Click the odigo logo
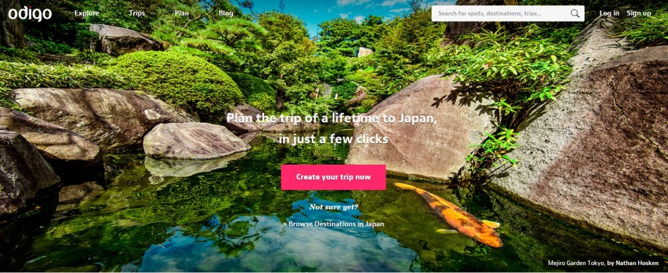The width and height of the screenshot is (668, 273). (30, 13)
